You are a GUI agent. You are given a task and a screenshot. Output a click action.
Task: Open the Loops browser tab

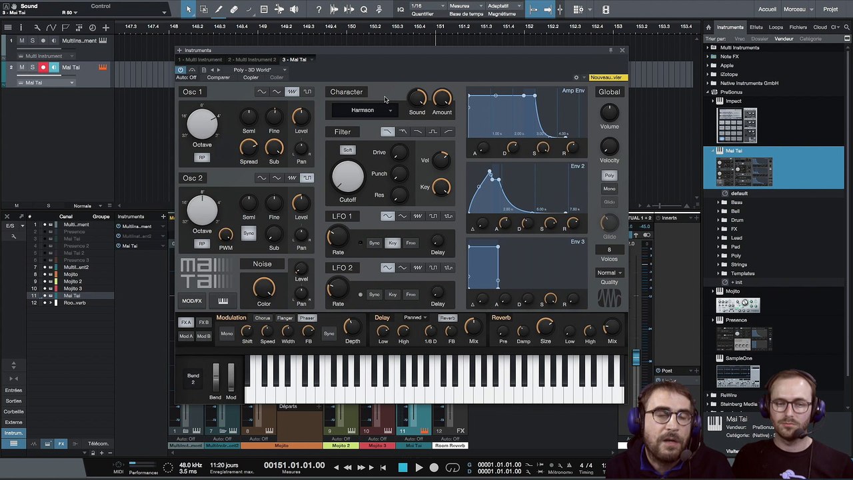click(x=776, y=27)
